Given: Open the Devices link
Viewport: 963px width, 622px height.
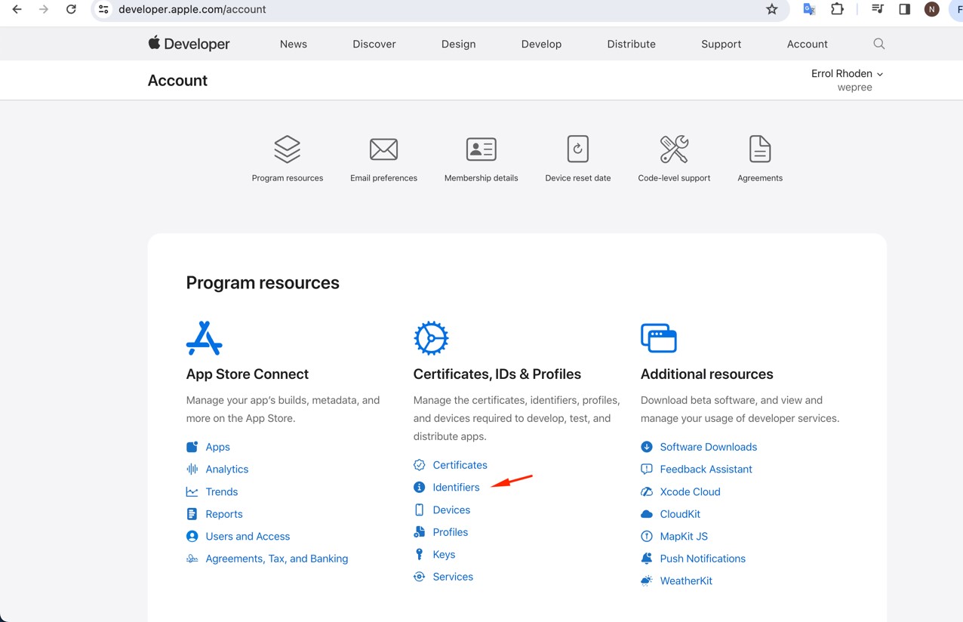Looking at the screenshot, I should click(x=451, y=510).
